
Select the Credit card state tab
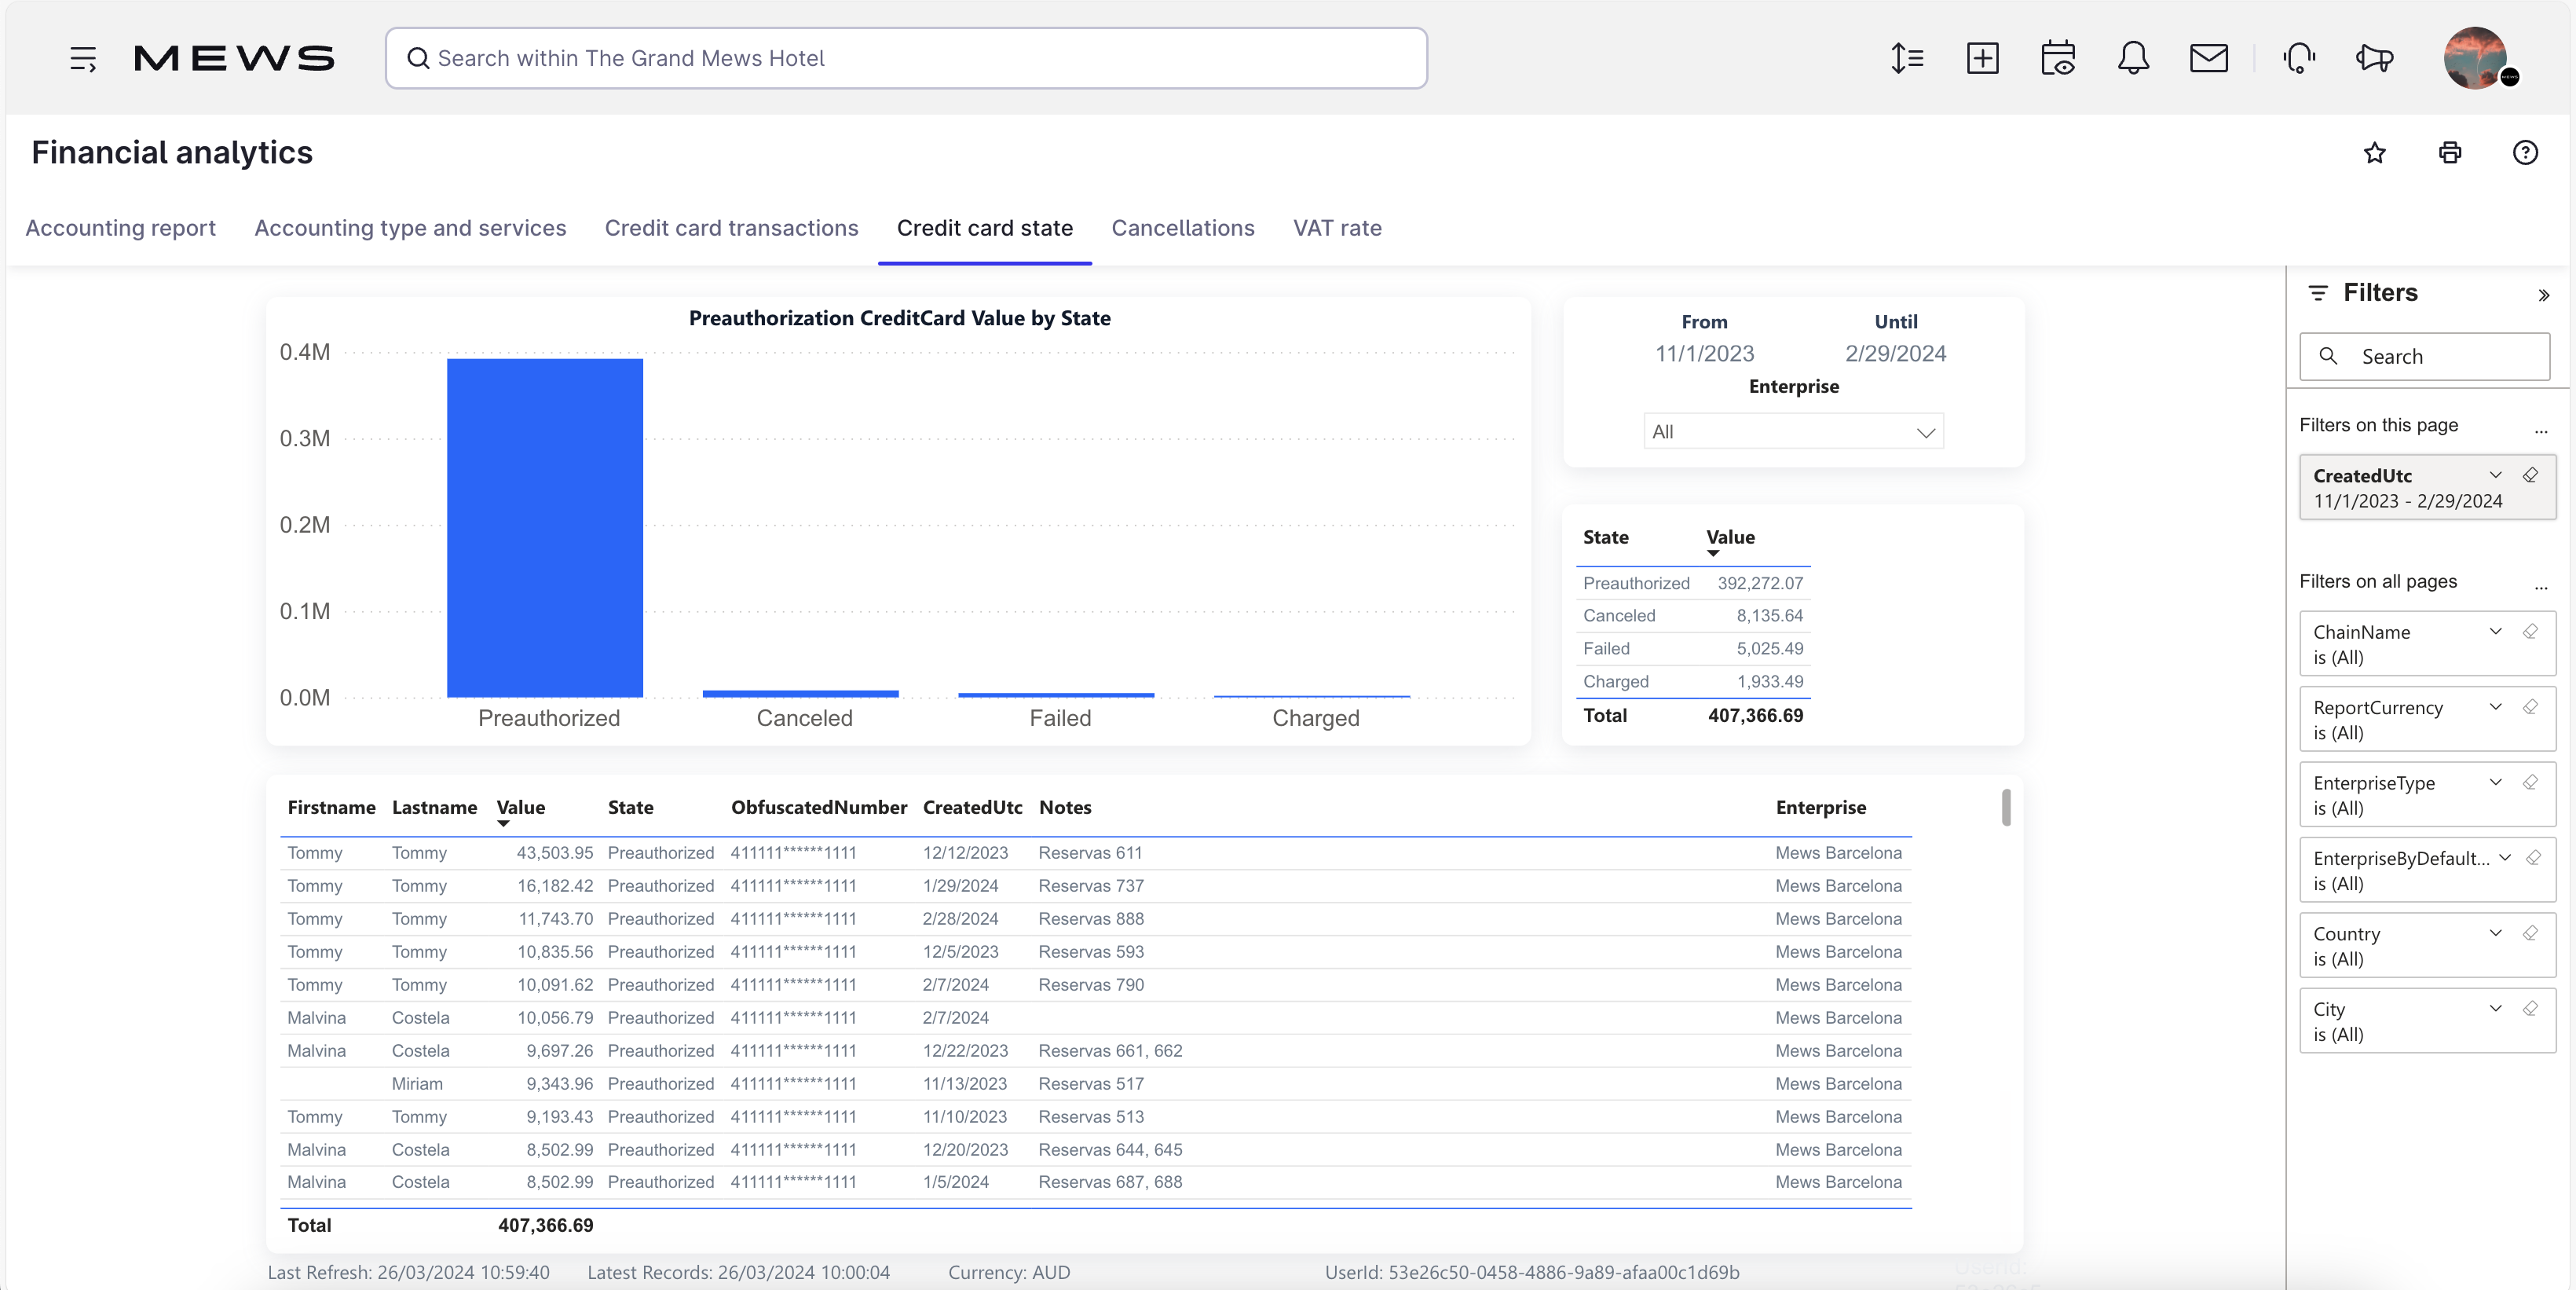click(984, 228)
